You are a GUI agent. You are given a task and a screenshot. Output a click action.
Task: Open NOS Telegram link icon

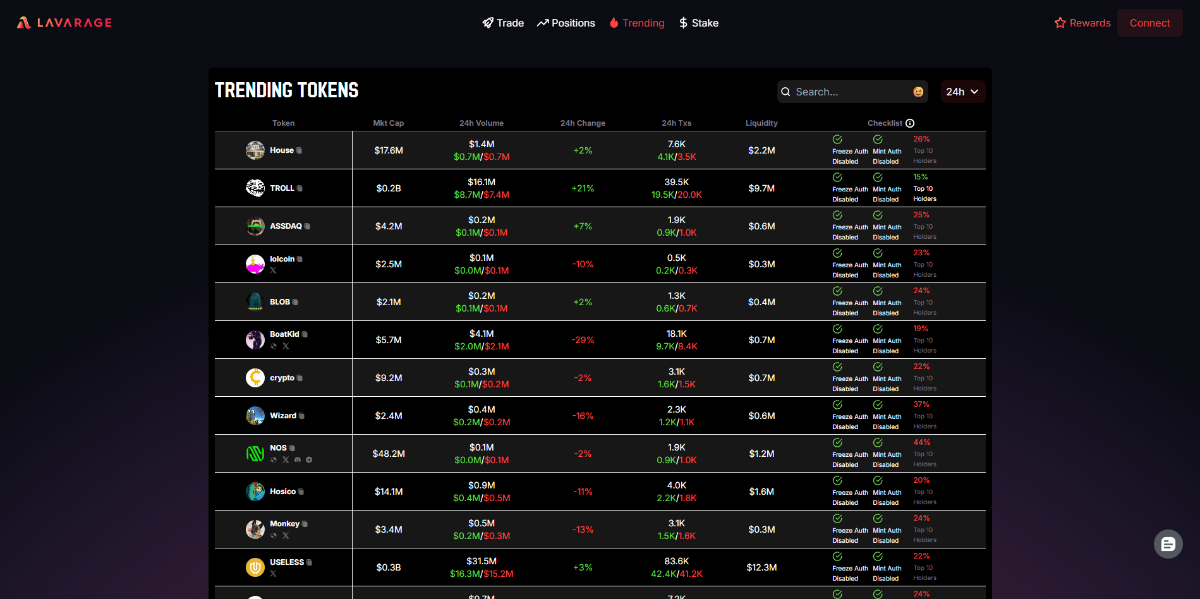tap(309, 460)
